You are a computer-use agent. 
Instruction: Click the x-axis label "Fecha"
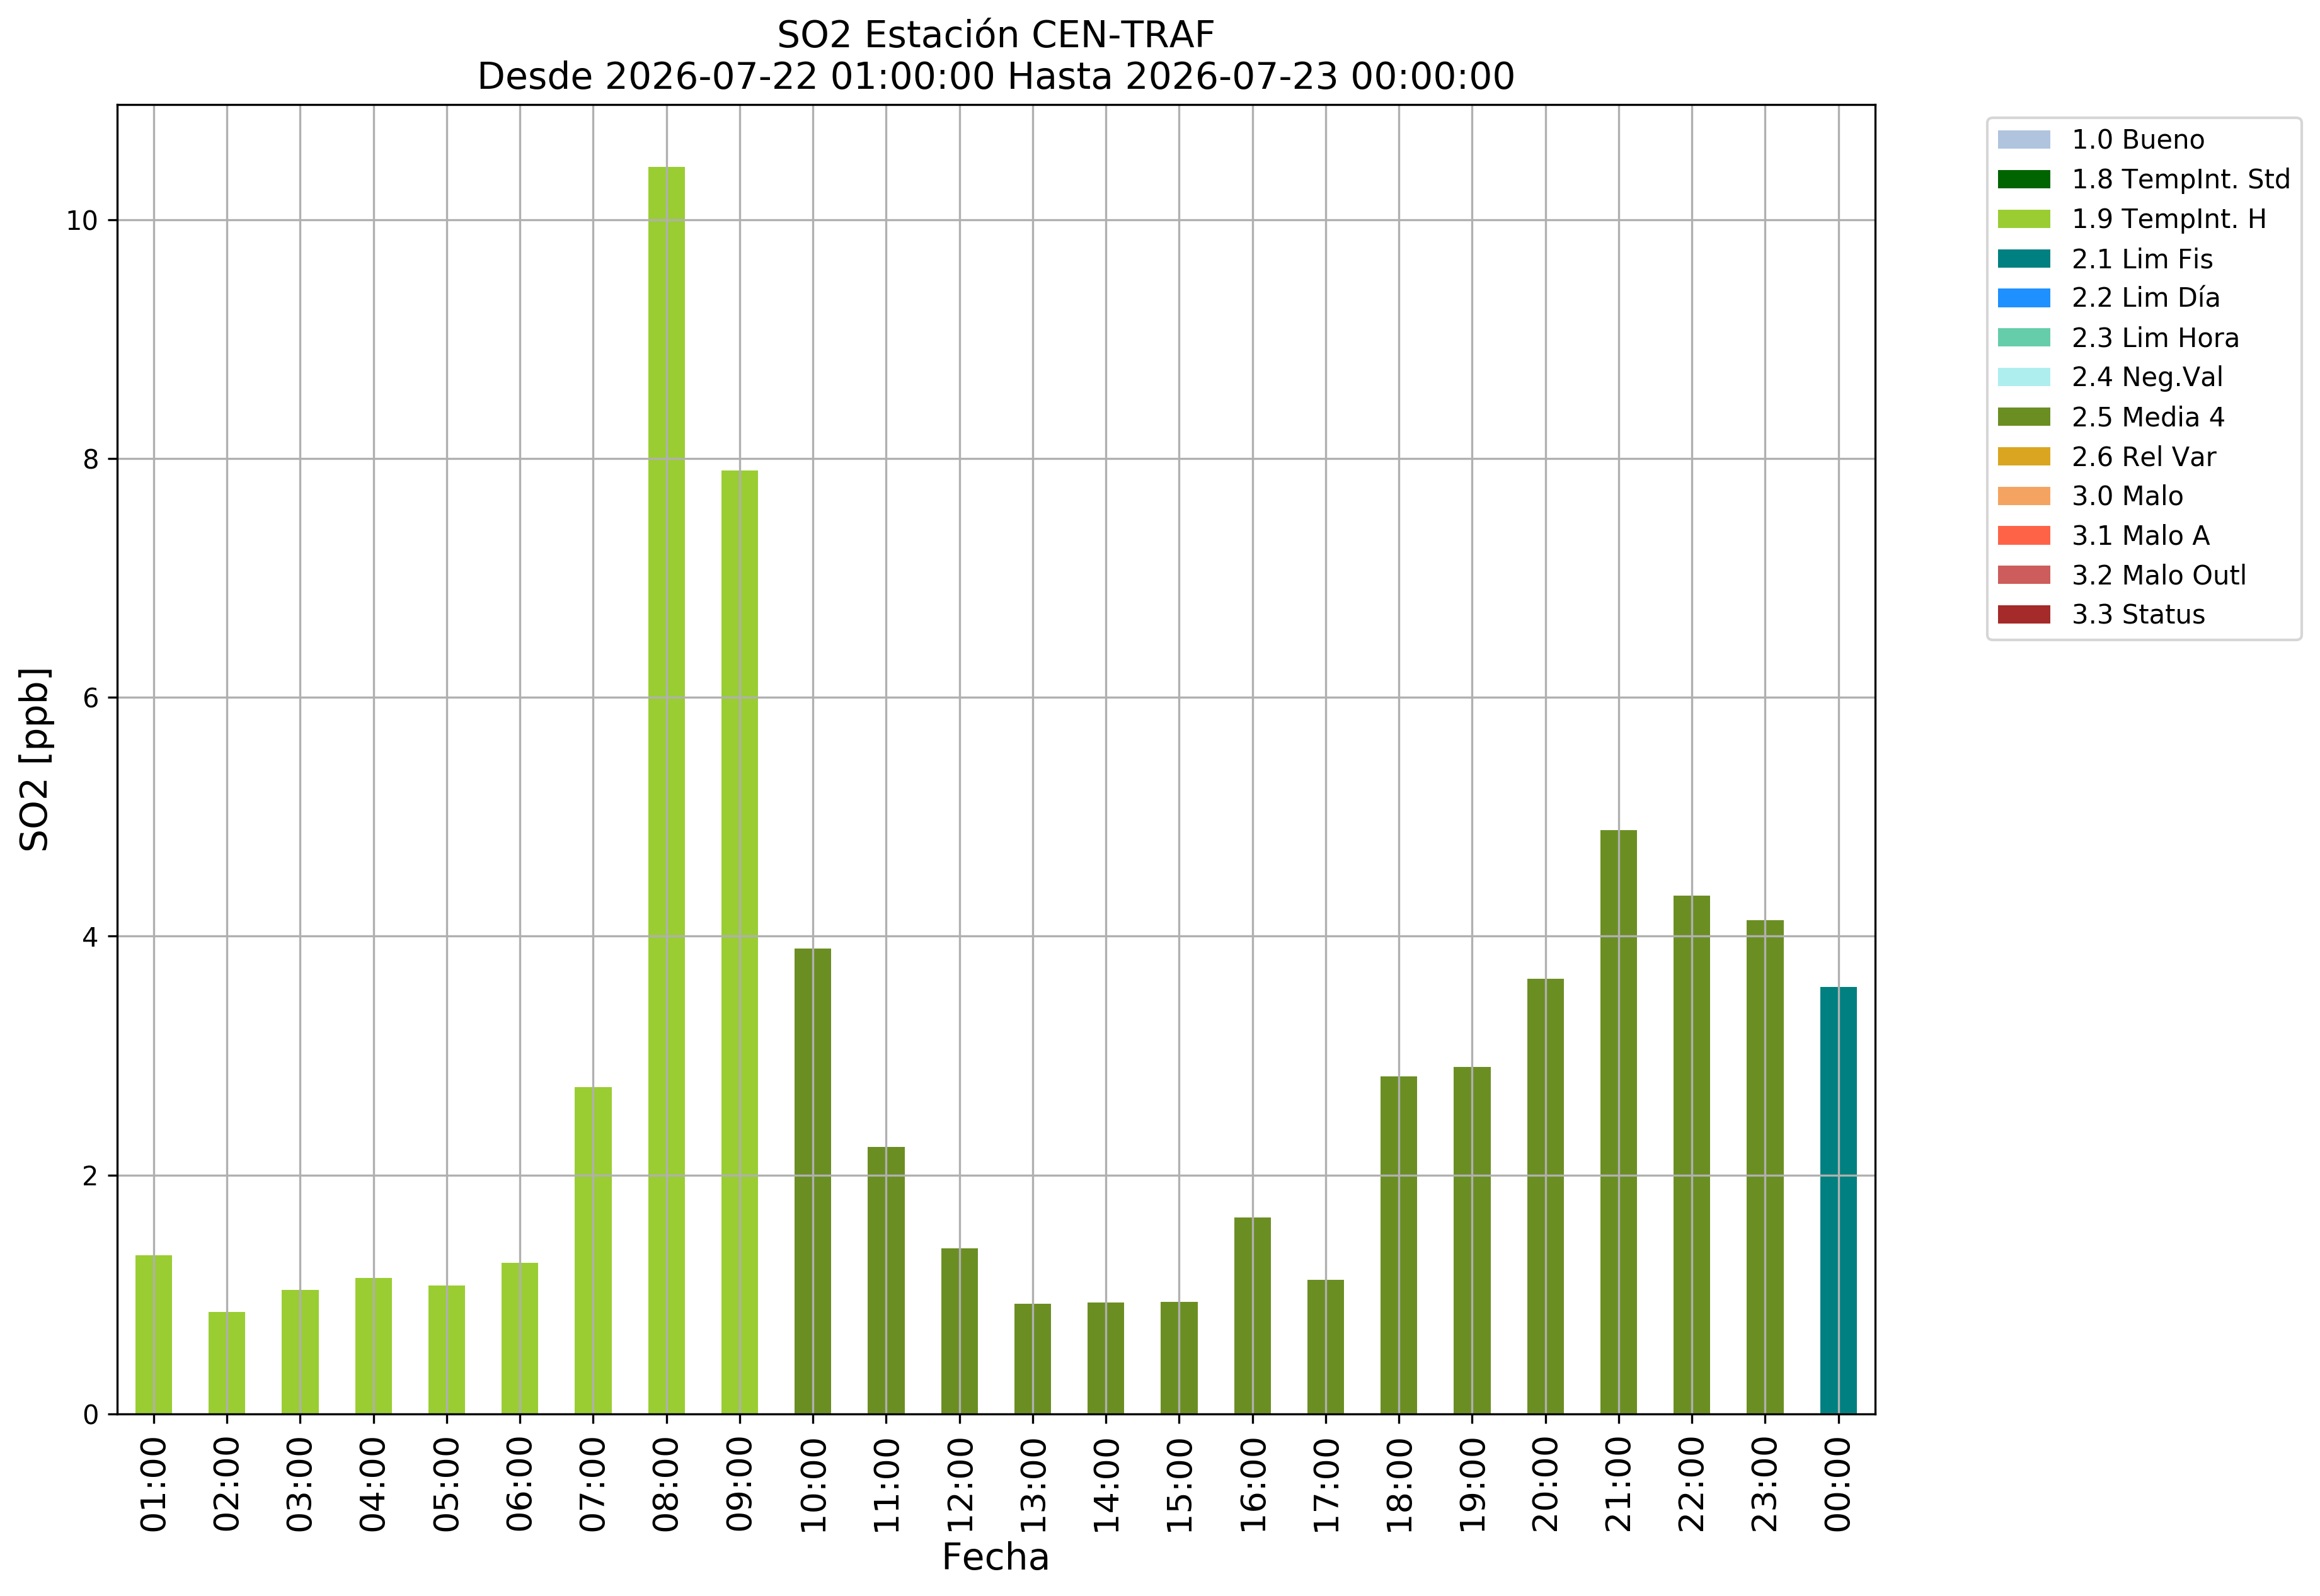996,1557
